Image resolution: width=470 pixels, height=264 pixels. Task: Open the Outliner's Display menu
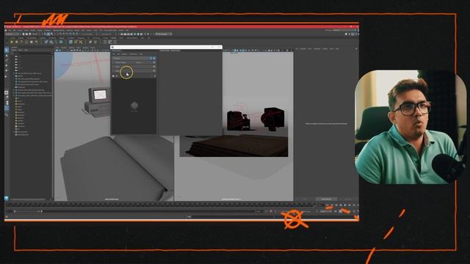pos(14,50)
